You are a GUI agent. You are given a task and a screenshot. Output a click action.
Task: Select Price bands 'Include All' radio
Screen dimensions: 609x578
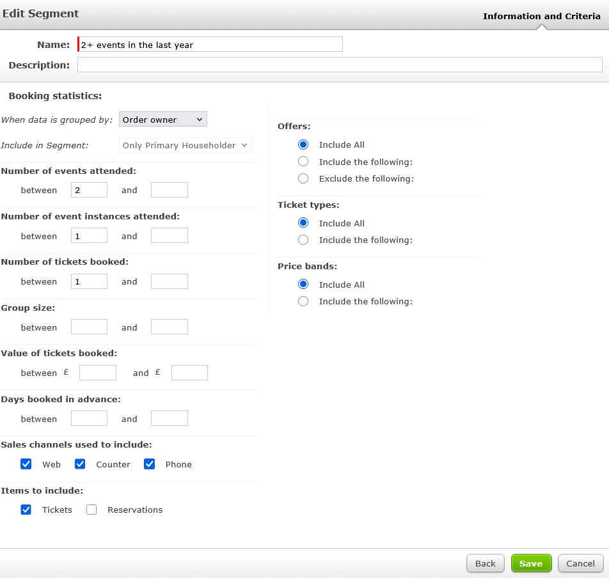click(x=303, y=285)
